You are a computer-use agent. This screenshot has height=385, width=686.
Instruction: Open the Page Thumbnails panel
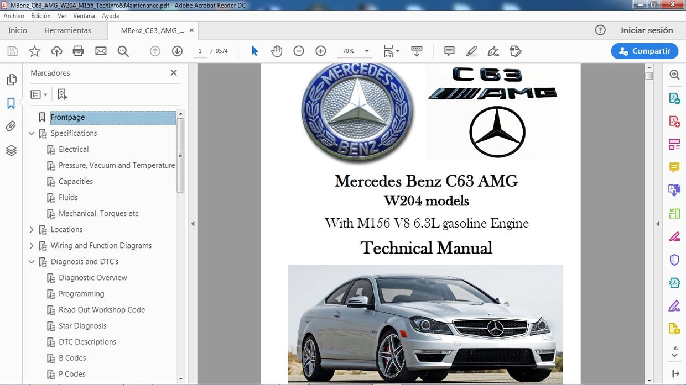click(x=11, y=79)
